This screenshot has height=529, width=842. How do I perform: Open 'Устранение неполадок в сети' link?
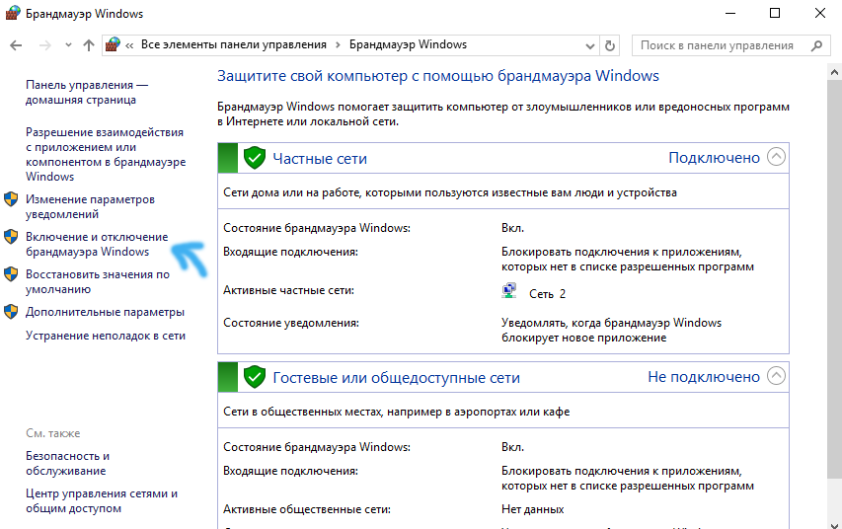(106, 336)
